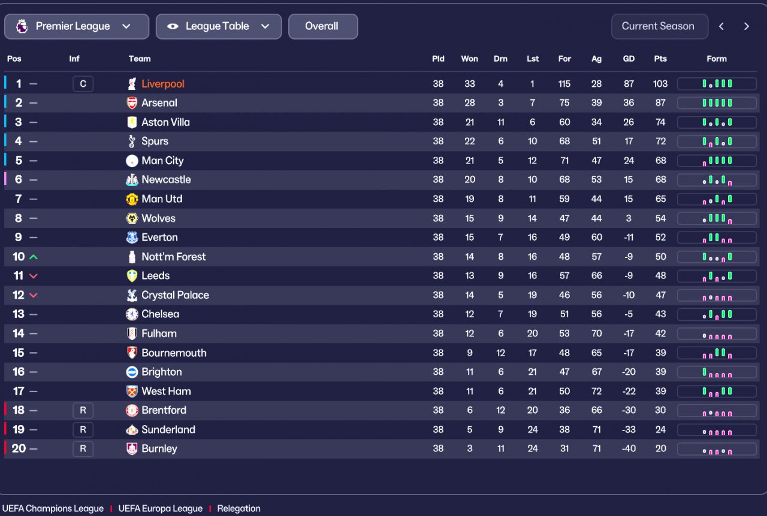Click Arsenal's form indicator bar
The width and height of the screenshot is (767, 516).
[717, 103]
